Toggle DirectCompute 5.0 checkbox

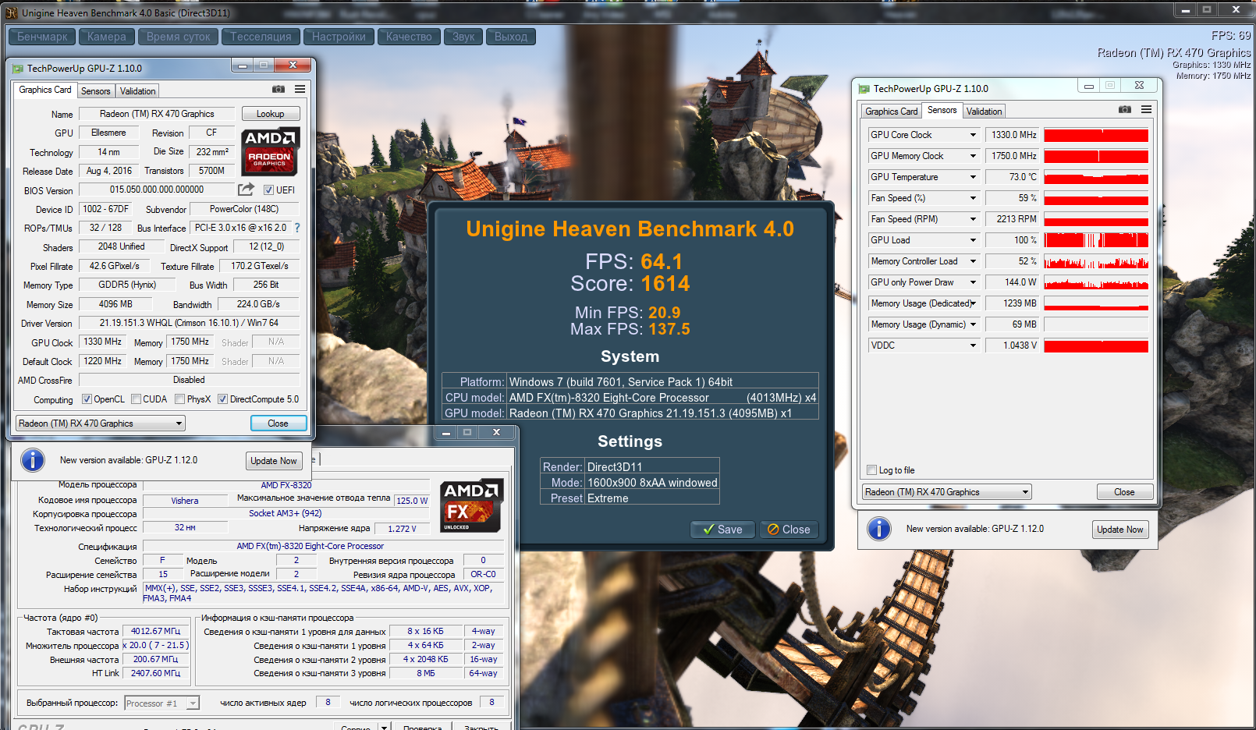(222, 399)
